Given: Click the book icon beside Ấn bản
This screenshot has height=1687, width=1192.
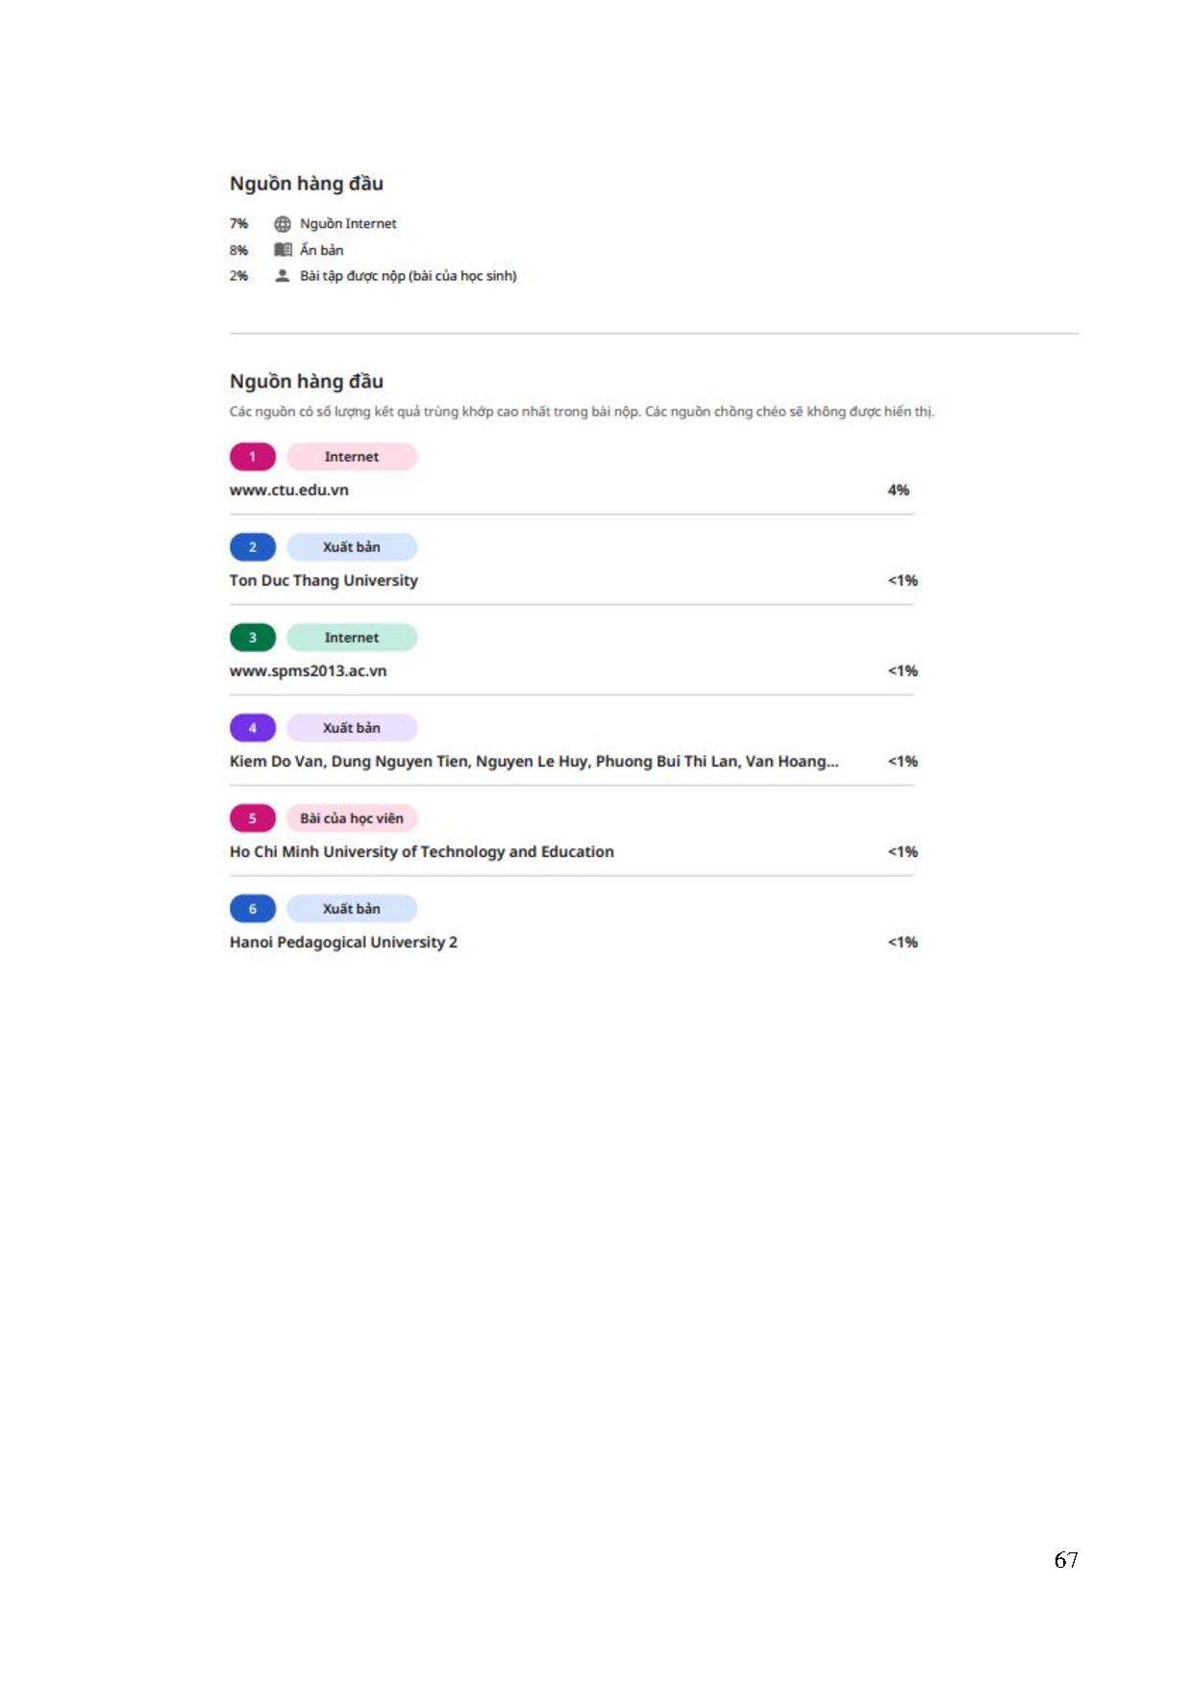Looking at the screenshot, I should 283,250.
